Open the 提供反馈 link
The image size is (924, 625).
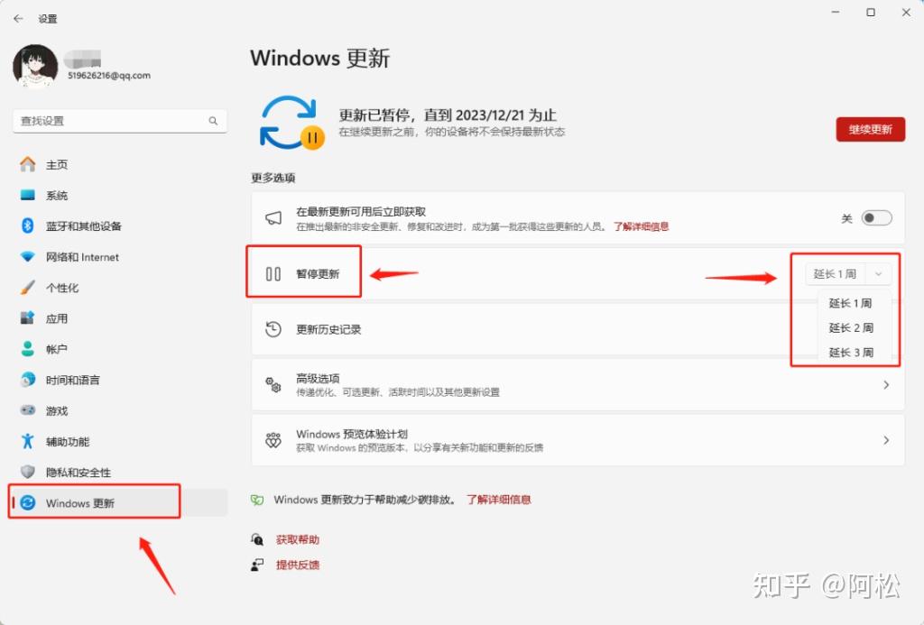tap(298, 565)
